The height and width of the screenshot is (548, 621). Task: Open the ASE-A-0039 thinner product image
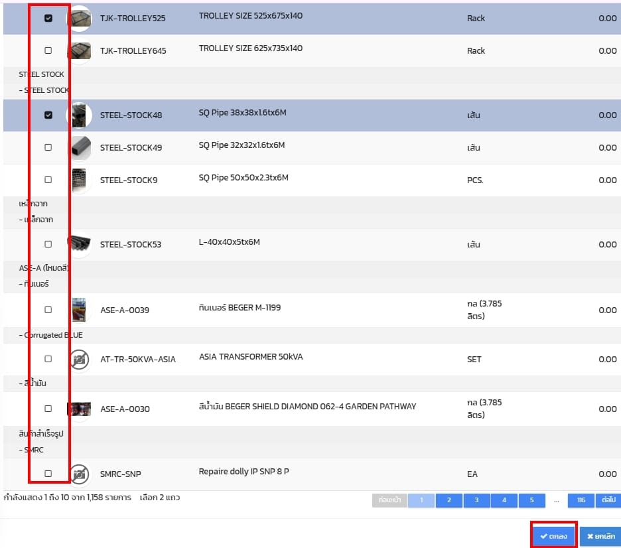80,310
